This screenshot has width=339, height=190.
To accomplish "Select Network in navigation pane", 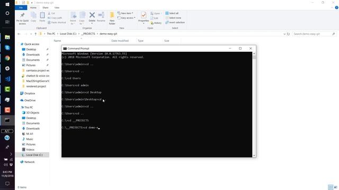I will [x=30, y=162].
